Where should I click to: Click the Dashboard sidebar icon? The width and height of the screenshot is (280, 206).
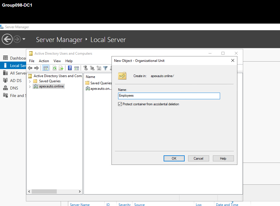click(5, 58)
